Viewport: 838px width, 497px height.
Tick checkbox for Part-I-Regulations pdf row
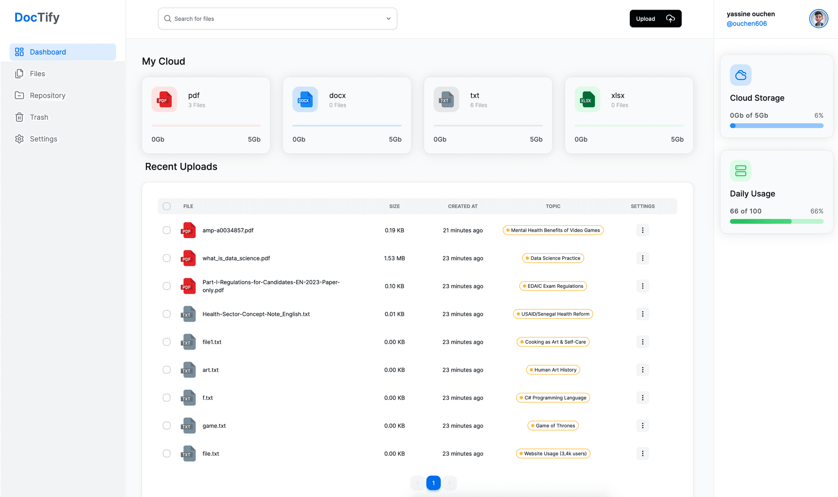pyautogui.click(x=167, y=286)
